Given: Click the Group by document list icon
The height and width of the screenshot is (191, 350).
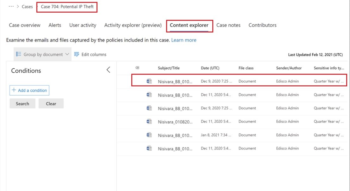Looking at the screenshot, I should point(18,54).
